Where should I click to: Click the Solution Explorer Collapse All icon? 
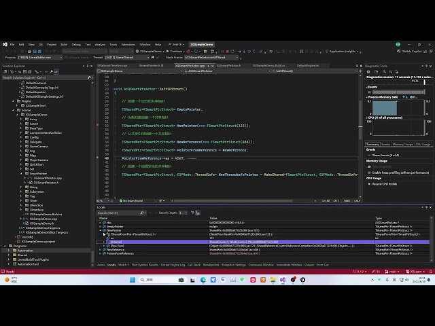(24, 72)
